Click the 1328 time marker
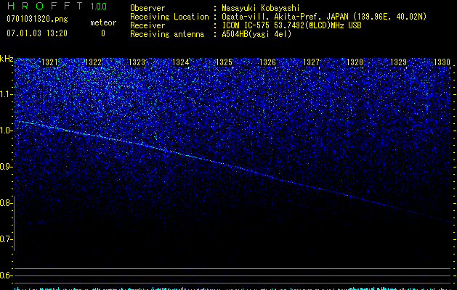 355,62
